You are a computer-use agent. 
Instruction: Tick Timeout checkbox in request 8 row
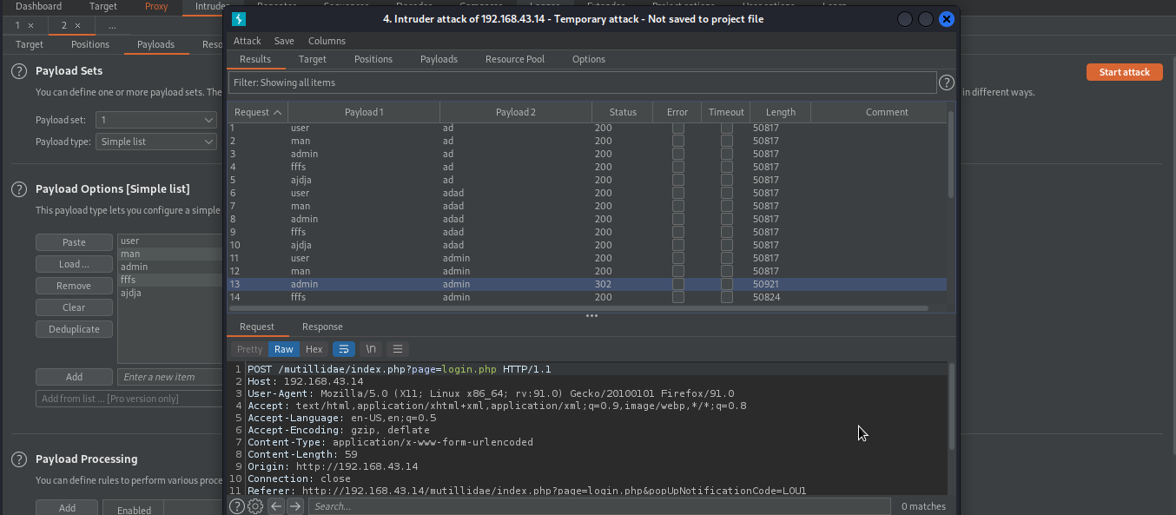tap(727, 219)
